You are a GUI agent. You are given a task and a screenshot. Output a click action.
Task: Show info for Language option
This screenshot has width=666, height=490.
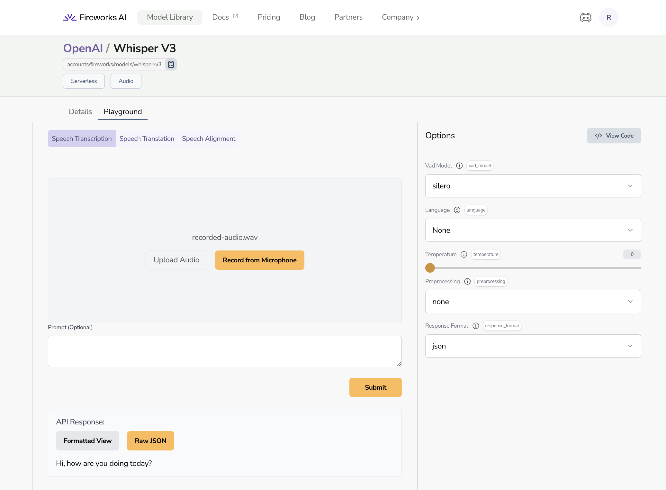tap(457, 210)
